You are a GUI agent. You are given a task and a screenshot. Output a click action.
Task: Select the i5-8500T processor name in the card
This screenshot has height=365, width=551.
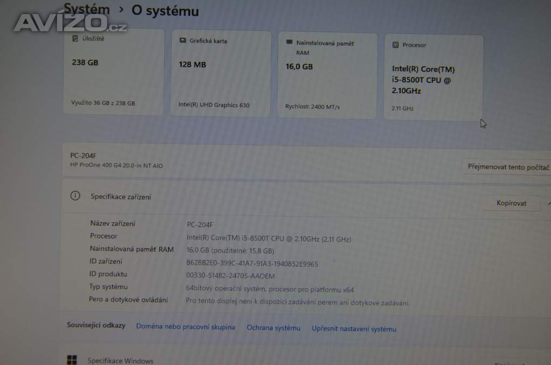click(x=423, y=80)
